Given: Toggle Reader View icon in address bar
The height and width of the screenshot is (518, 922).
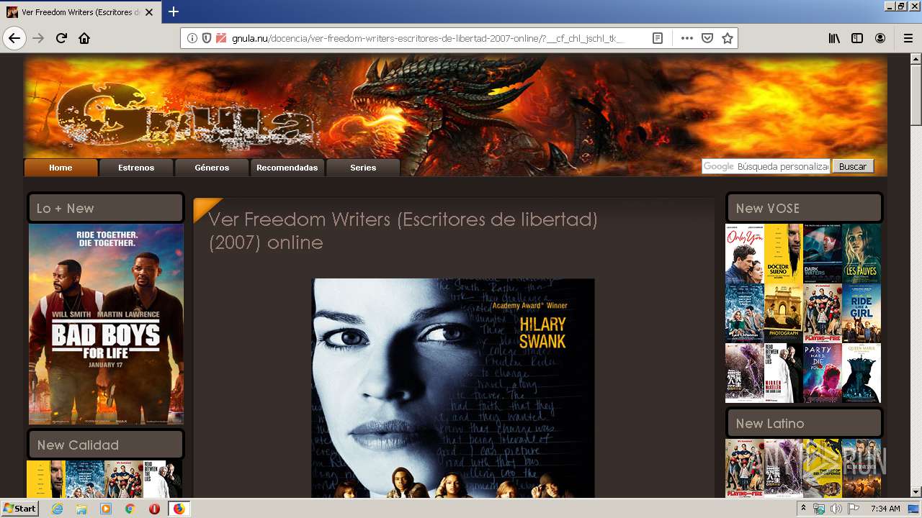Looking at the screenshot, I should point(657,38).
